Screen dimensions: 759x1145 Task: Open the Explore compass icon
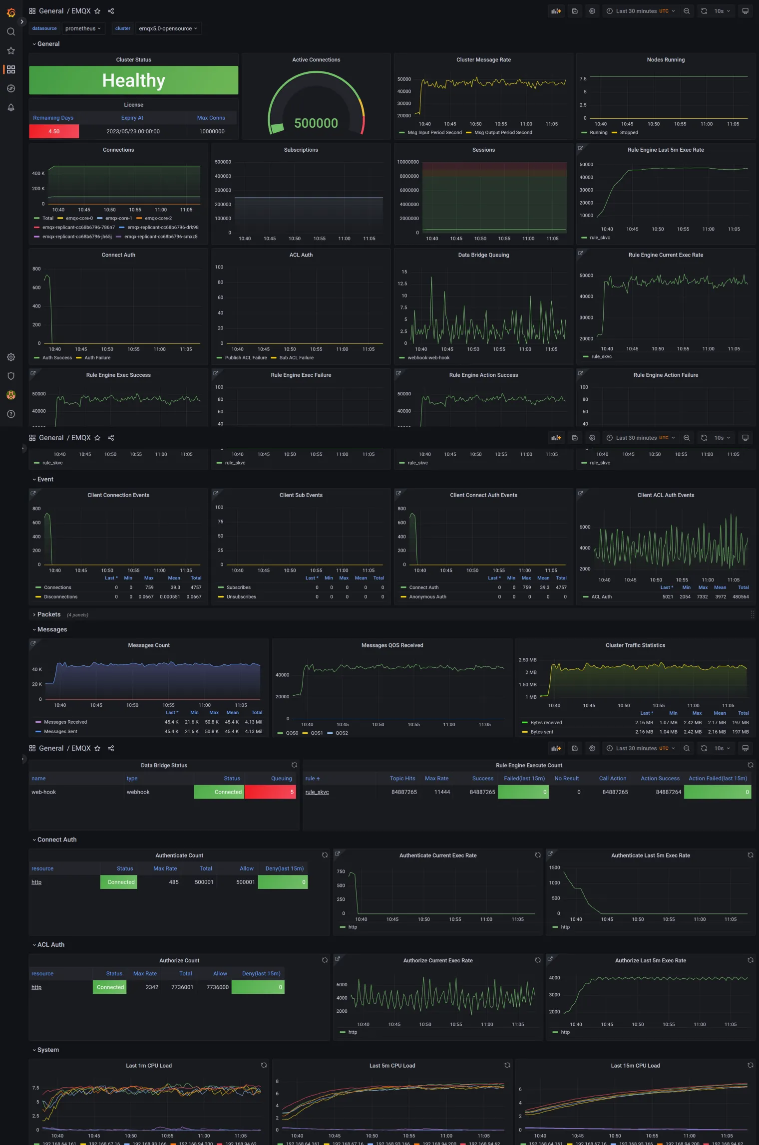point(11,88)
